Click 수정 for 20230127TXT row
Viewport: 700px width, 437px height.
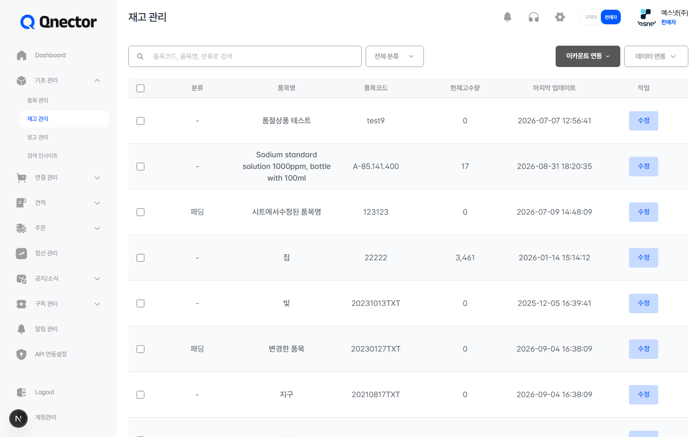(x=644, y=349)
